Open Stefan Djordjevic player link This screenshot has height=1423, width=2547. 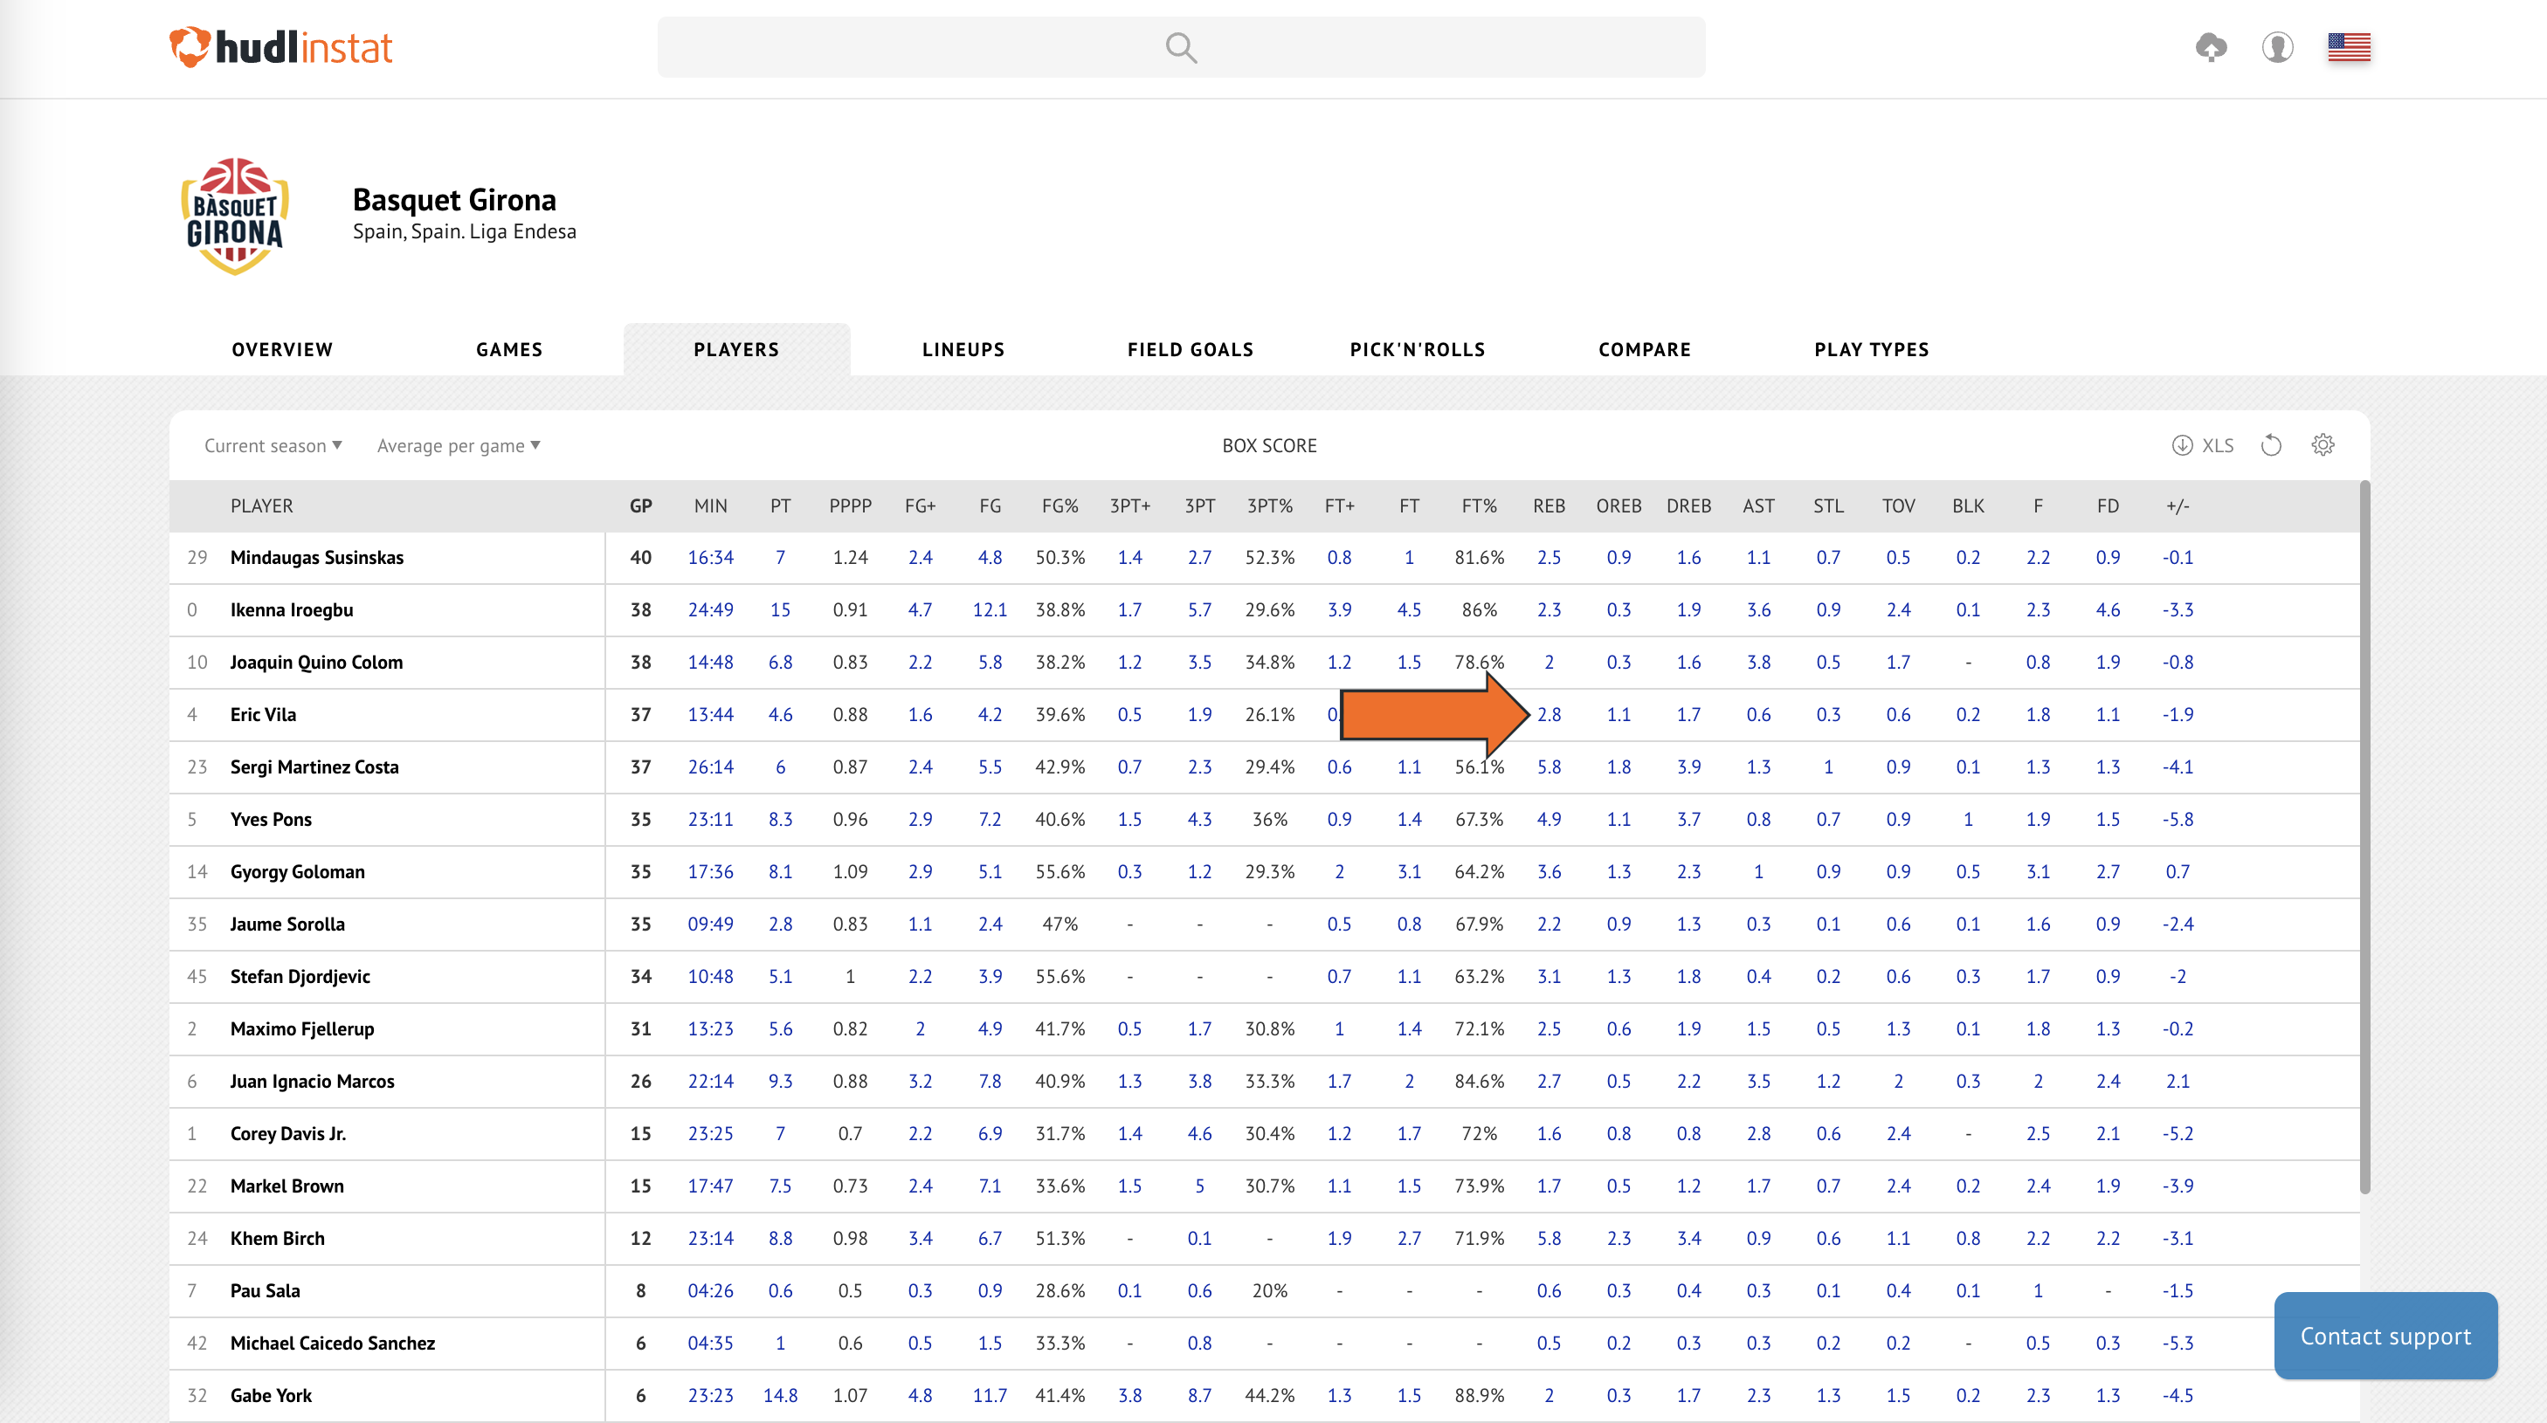[x=300, y=976]
